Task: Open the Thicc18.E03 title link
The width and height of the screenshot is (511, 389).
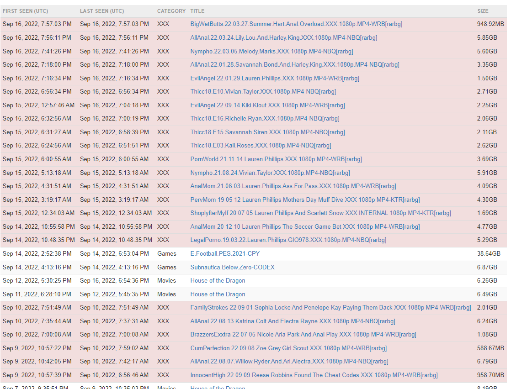Action: coord(261,146)
